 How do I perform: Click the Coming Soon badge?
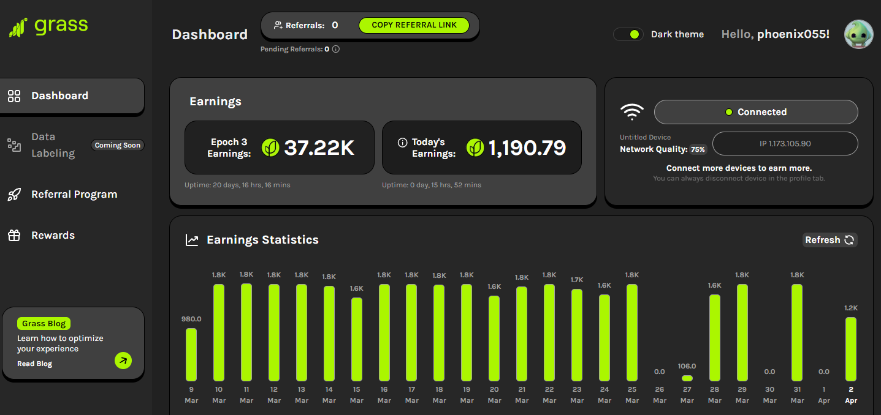[x=118, y=146]
